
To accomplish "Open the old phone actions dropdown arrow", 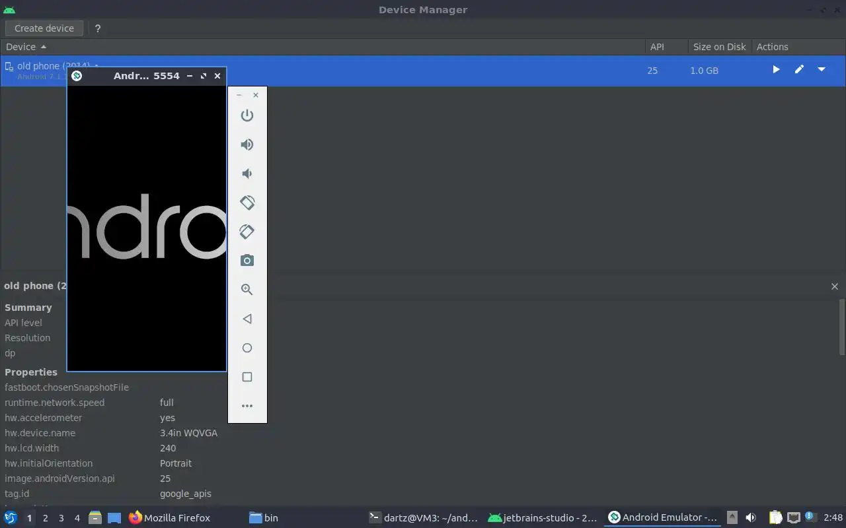I will [822, 69].
